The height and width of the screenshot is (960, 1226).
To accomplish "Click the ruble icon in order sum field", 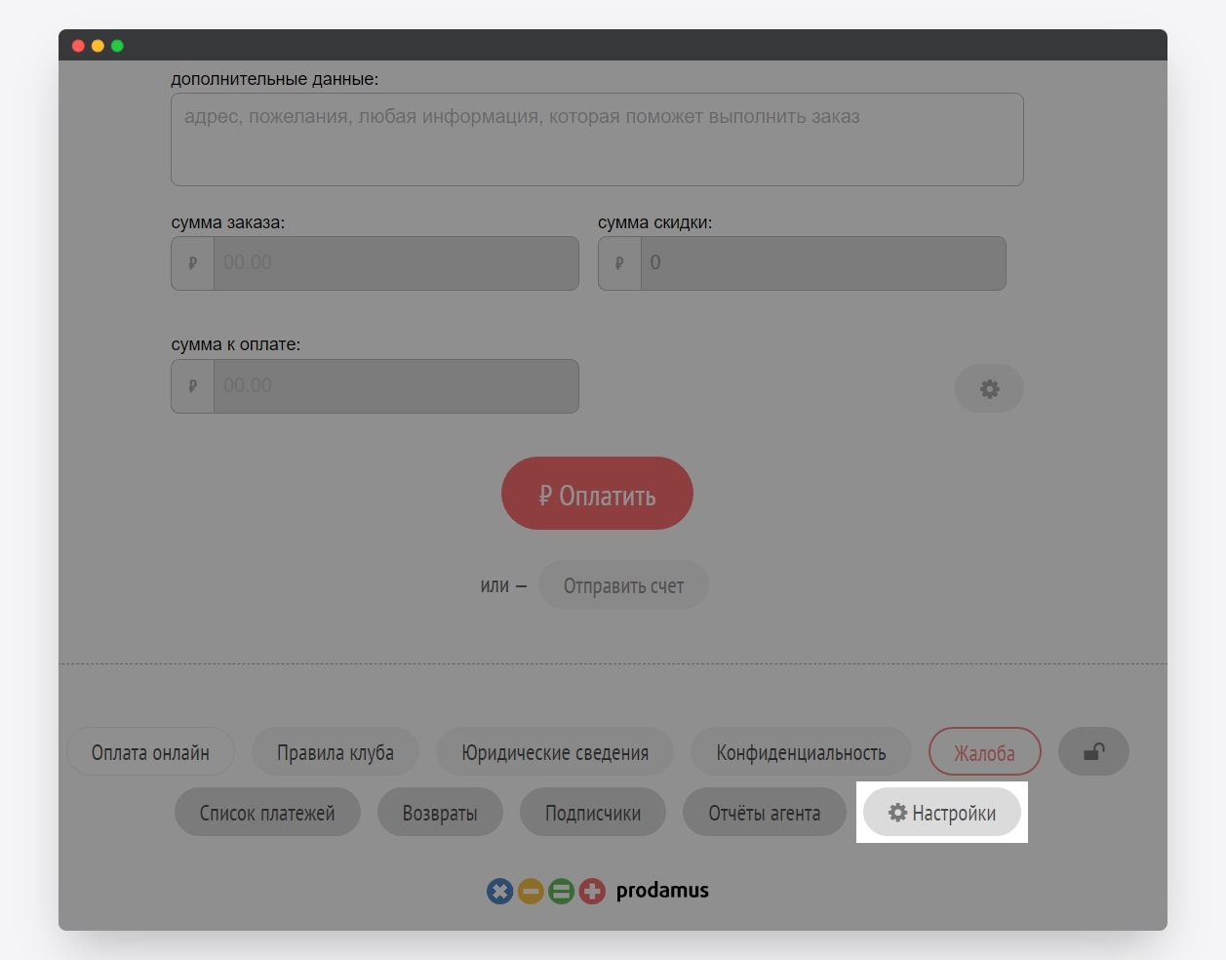I will coord(193,263).
